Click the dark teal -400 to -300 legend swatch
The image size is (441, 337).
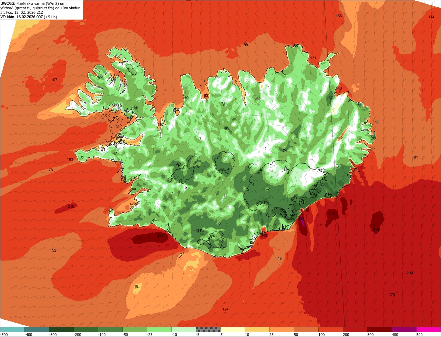(x=37, y=329)
